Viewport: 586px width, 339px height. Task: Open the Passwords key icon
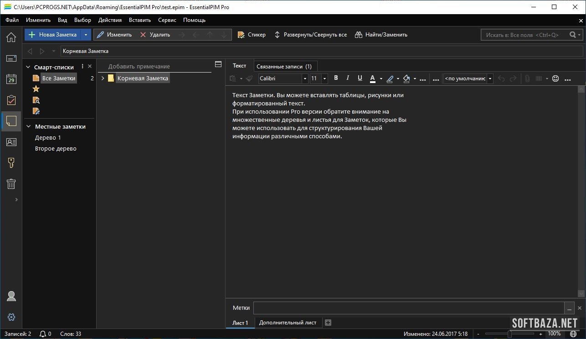click(x=11, y=163)
